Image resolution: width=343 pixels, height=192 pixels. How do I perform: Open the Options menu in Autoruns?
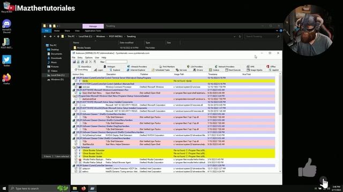point(88,58)
